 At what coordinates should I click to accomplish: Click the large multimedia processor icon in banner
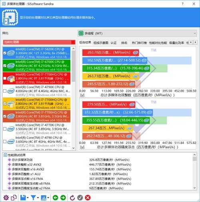(10, 17)
